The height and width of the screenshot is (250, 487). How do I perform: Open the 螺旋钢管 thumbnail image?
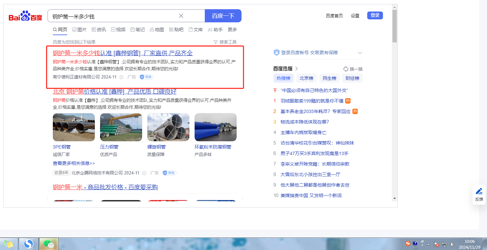click(x=168, y=127)
